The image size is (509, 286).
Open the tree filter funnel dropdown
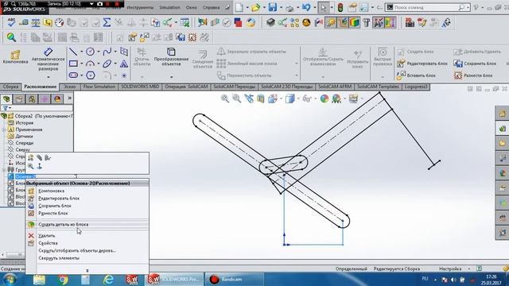click(x=6, y=108)
